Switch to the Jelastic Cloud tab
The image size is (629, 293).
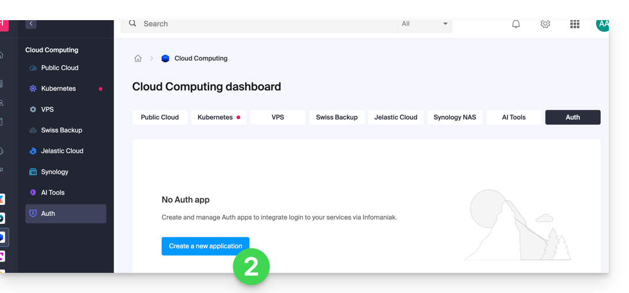pos(396,117)
